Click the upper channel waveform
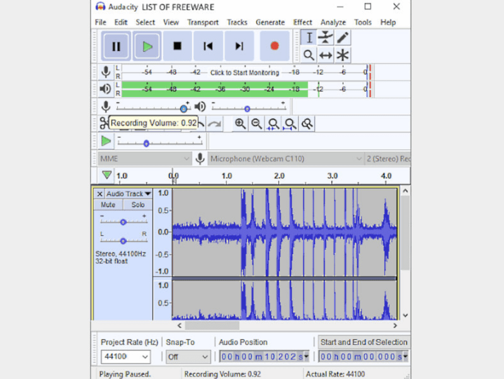The image size is (504, 379). [x=285, y=232]
